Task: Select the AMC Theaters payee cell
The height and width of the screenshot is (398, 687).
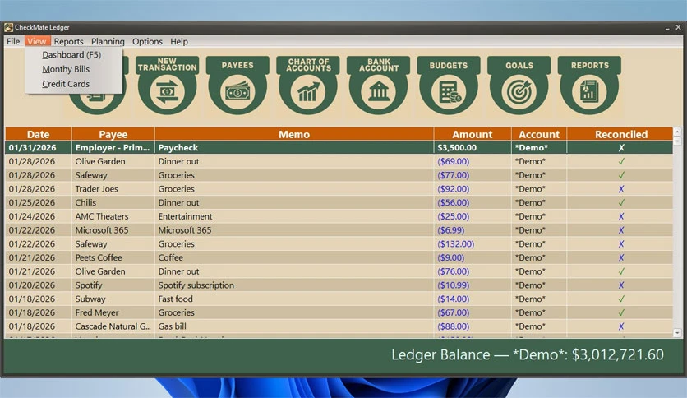Action: pos(113,216)
